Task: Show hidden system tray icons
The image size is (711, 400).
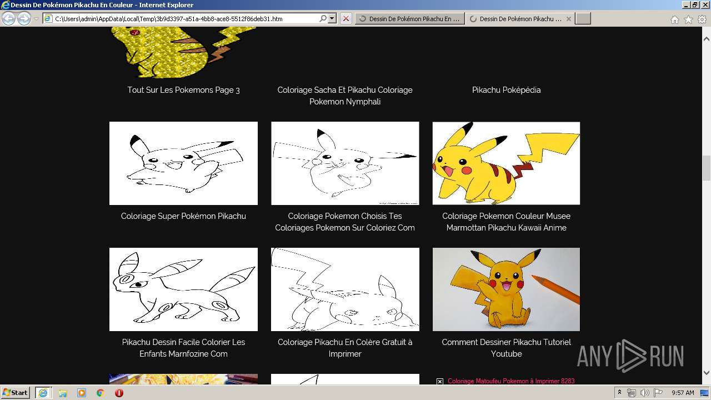Action: (x=619, y=393)
